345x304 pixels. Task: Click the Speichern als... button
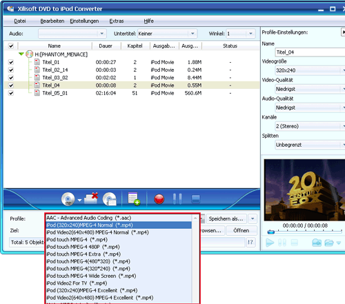coord(226,219)
